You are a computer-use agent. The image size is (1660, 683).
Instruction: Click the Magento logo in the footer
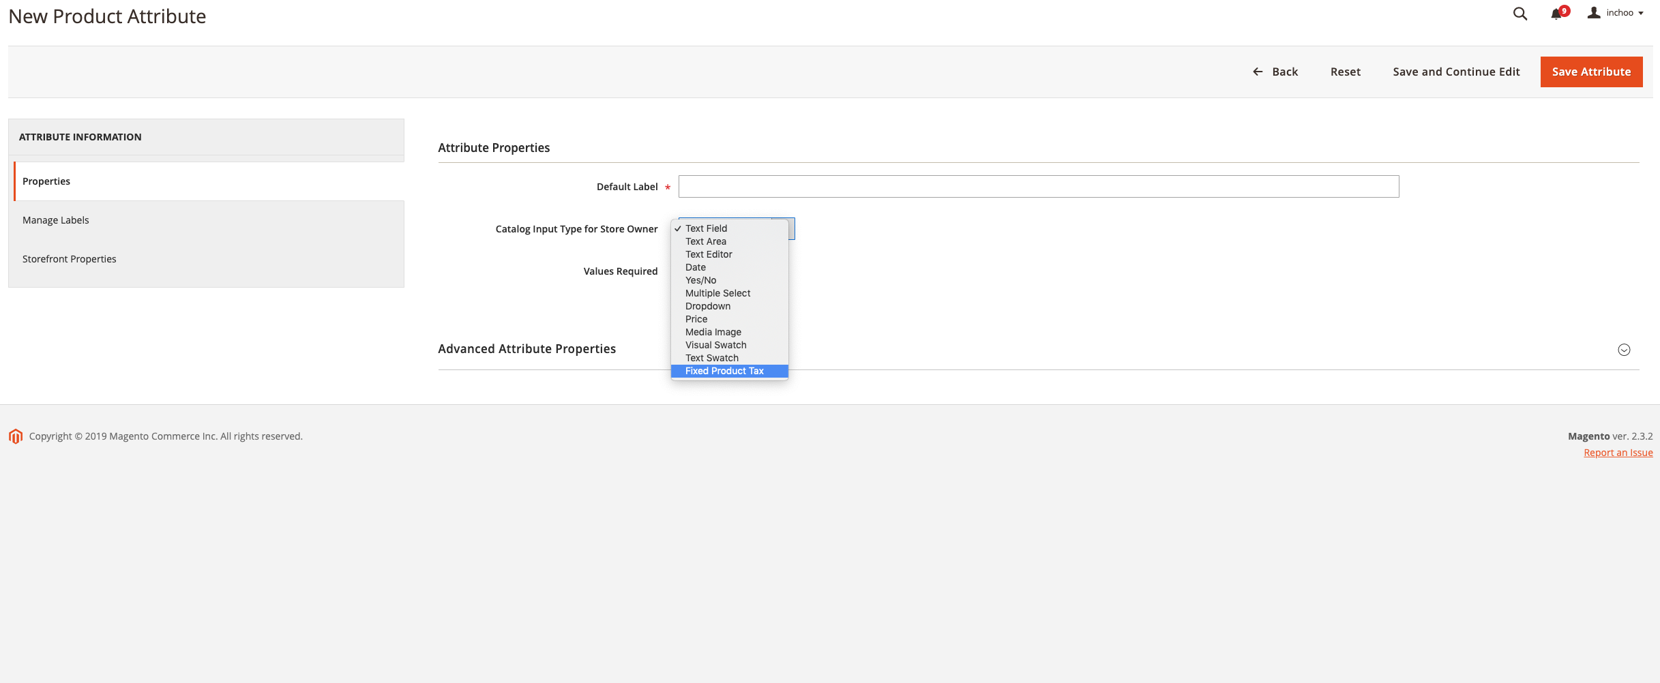16,436
